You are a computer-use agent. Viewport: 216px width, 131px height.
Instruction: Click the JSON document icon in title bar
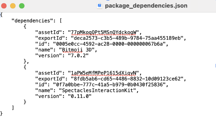pyautogui.click(x=100, y=6)
